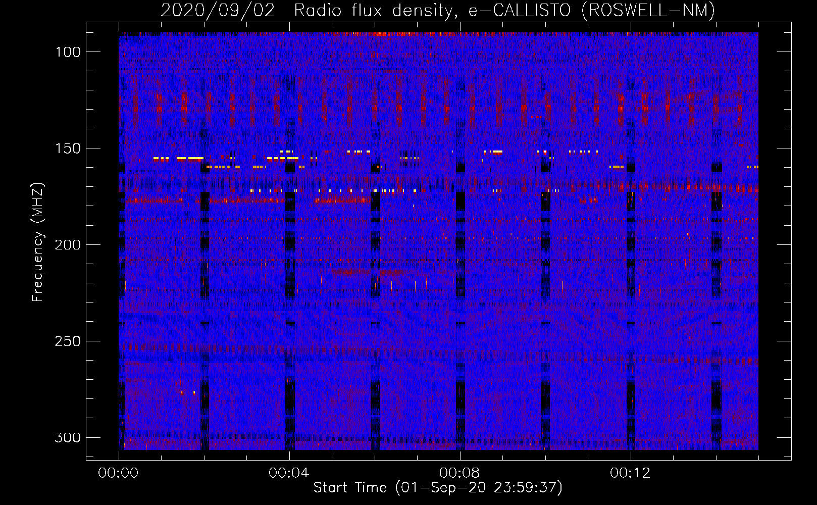Click the time tick label '00:00'
Viewport: 817px width, 505px height.
[118, 473]
